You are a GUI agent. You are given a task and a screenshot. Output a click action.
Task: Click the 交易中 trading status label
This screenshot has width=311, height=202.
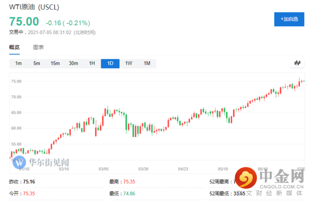point(16,32)
